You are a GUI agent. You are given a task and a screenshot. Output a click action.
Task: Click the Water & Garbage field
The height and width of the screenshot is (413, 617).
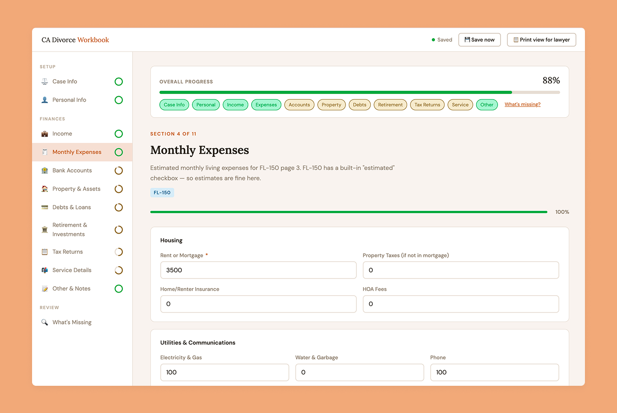click(360, 372)
